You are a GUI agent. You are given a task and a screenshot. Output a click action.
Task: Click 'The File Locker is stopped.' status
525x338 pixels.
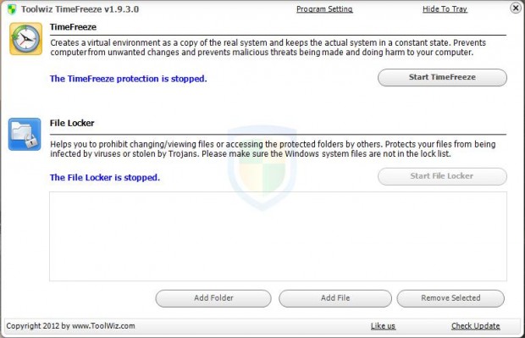(x=105, y=178)
